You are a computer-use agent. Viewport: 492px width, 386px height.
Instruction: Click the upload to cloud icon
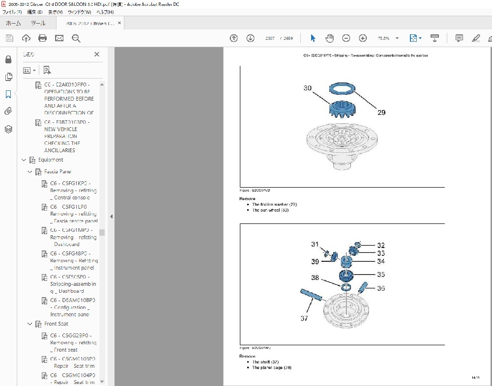26,38
